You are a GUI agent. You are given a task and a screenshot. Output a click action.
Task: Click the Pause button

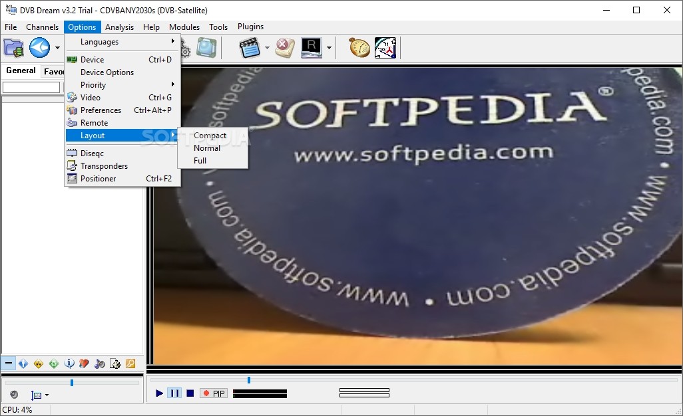coord(174,393)
